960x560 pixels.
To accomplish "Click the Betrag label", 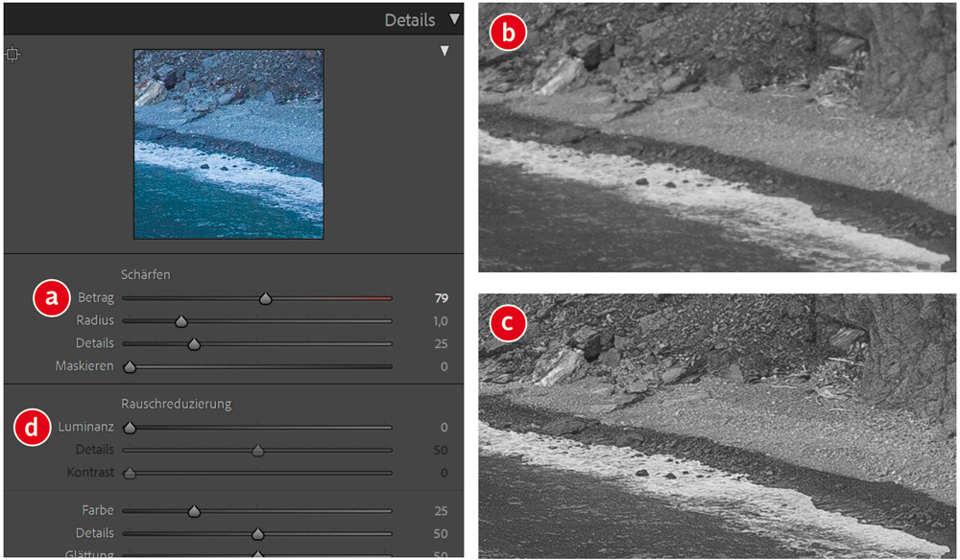I will tap(96, 298).
